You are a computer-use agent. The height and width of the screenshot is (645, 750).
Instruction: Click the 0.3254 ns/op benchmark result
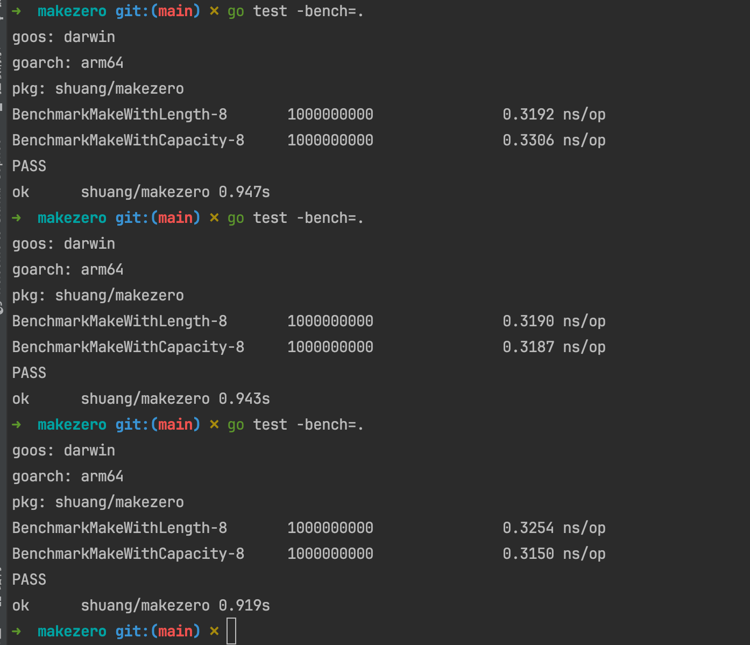[554, 528]
